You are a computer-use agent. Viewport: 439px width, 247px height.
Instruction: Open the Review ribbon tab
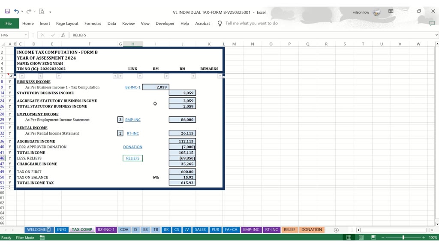129,24
